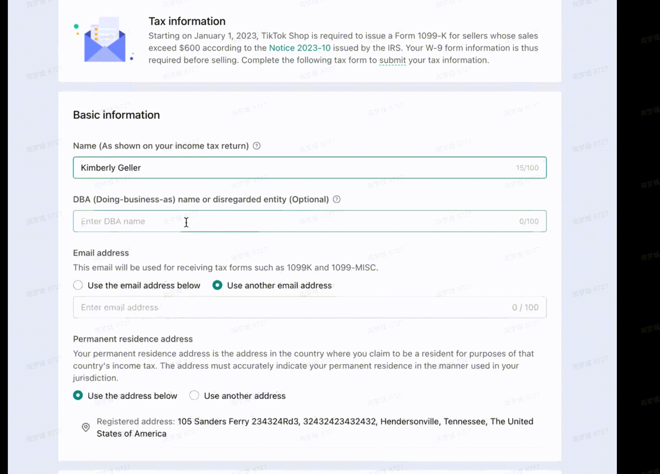
Task: Select 'Use another email address' radio
Action: [x=217, y=285]
